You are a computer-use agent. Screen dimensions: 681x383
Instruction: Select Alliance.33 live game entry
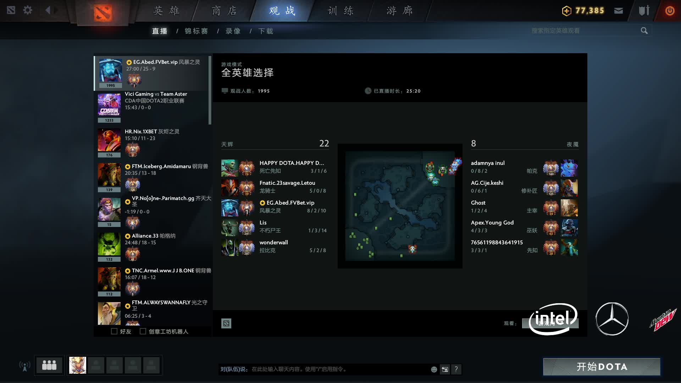(x=152, y=247)
